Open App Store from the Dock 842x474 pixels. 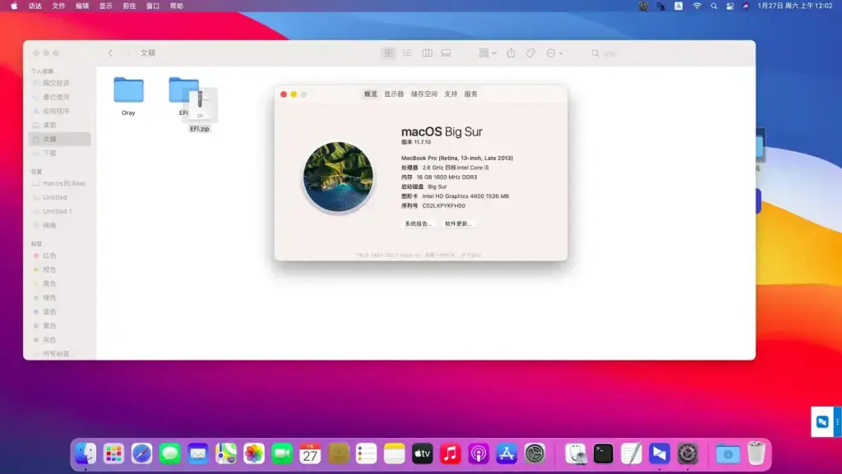click(x=507, y=453)
